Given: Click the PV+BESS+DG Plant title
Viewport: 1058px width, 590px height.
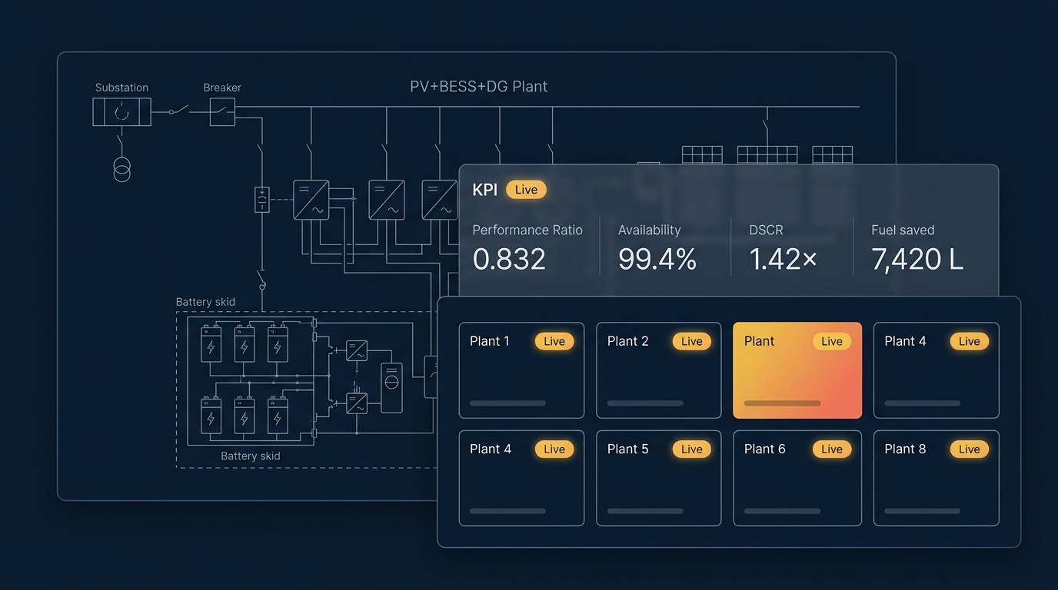Looking at the screenshot, I should [x=479, y=86].
